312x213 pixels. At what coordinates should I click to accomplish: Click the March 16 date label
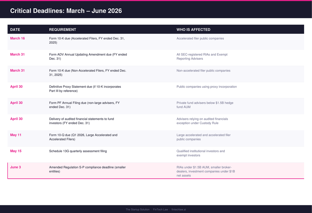tap(17, 38)
